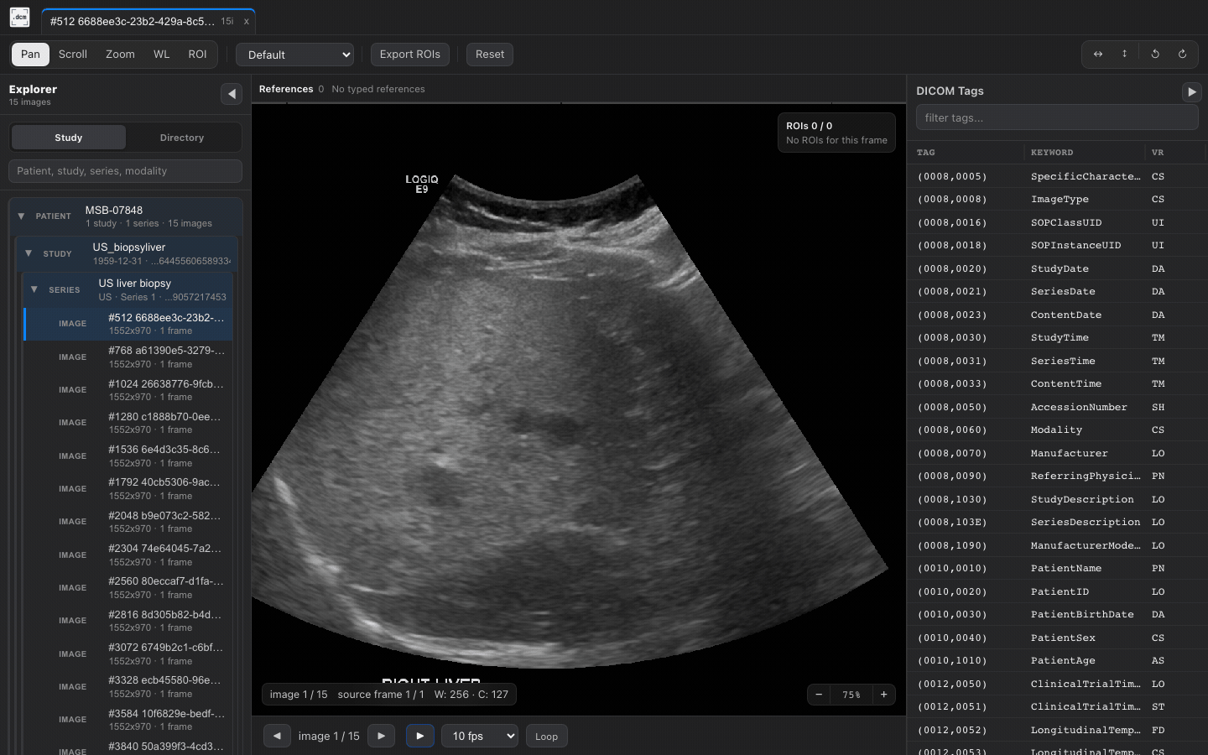Collapse the US_biopsyliver study node
The height and width of the screenshot is (755, 1208).
click(29, 253)
